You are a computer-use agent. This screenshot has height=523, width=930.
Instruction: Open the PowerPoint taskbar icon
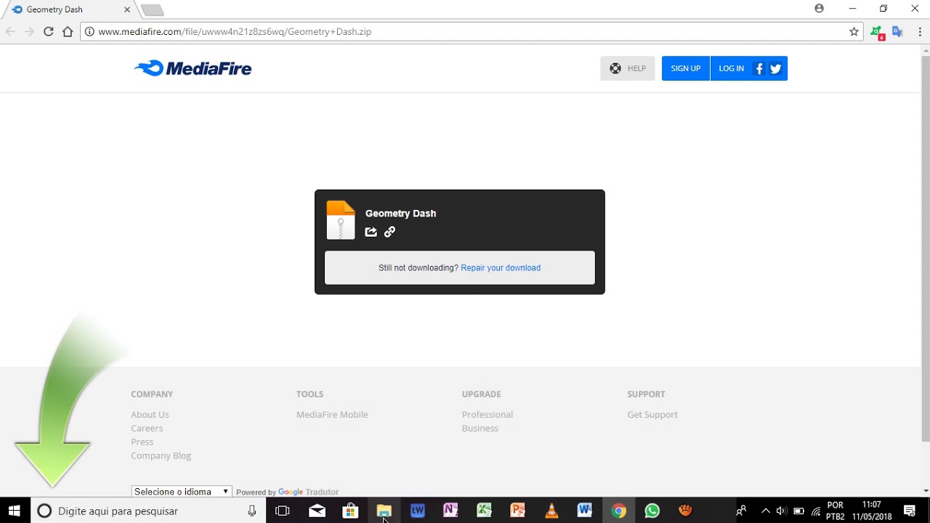click(518, 511)
